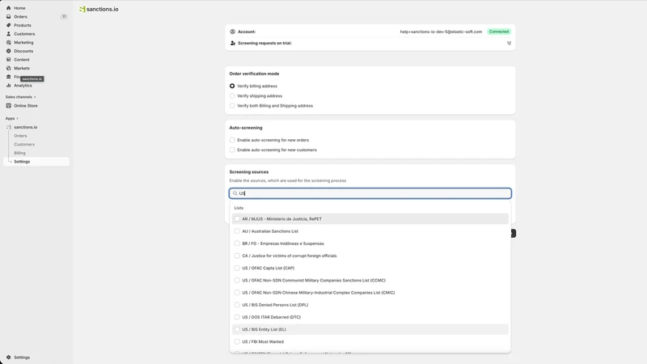Click the Analytics bar chart icon
Viewport: 647px width, 364px height.
(8, 86)
